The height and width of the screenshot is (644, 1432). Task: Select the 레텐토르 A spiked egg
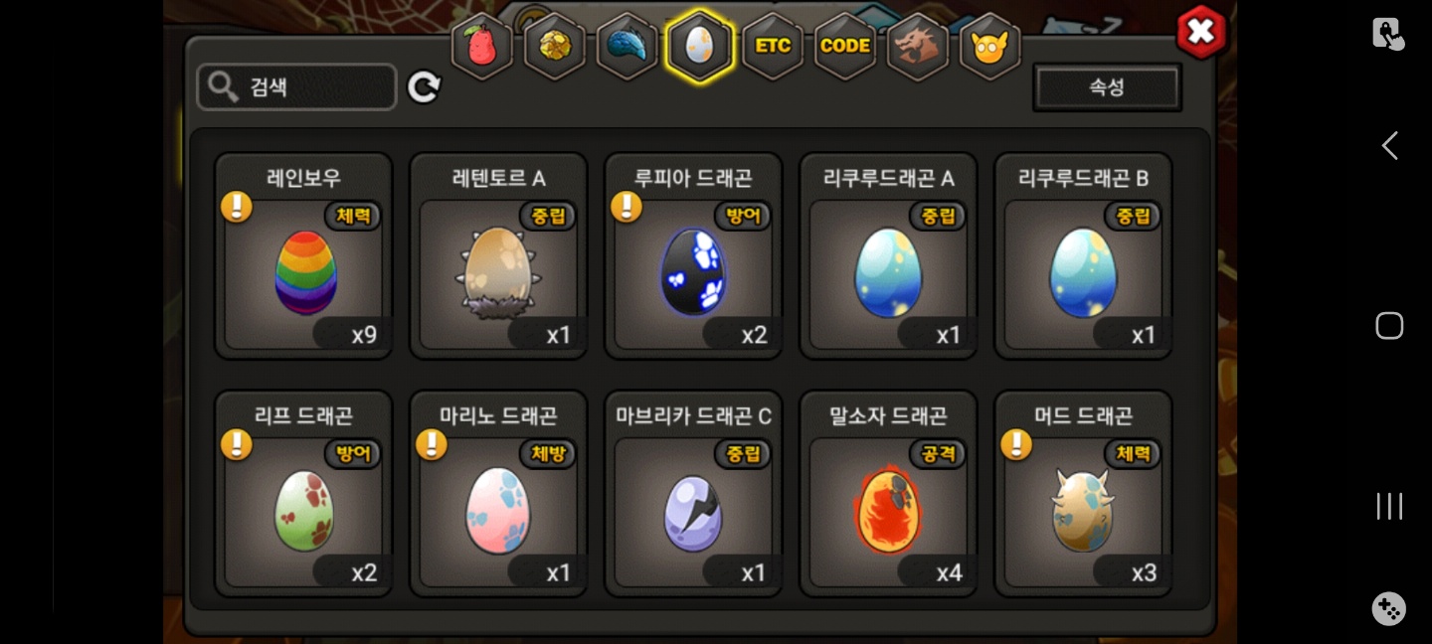click(x=499, y=255)
